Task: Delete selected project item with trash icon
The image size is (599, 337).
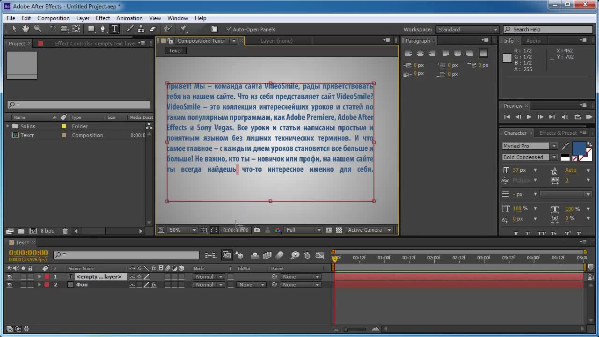Action: point(65,231)
